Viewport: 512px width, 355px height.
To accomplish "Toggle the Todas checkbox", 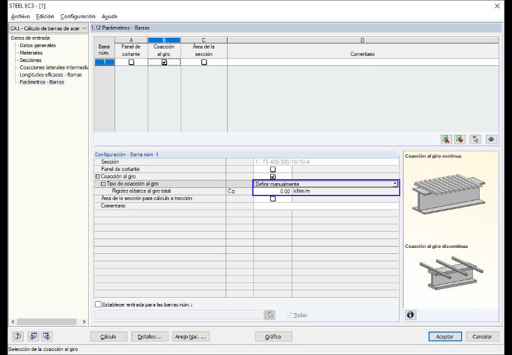I will 289,315.
